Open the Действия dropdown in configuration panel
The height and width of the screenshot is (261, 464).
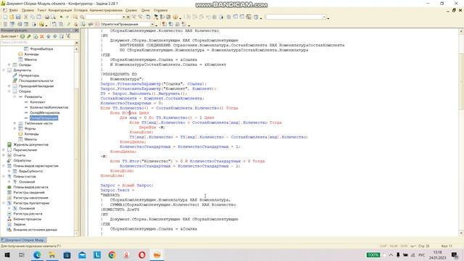(x=9, y=36)
